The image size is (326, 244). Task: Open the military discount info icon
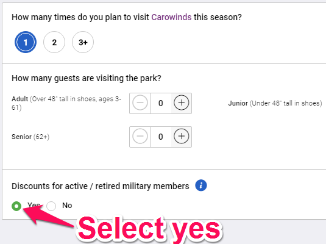click(201, 185)
